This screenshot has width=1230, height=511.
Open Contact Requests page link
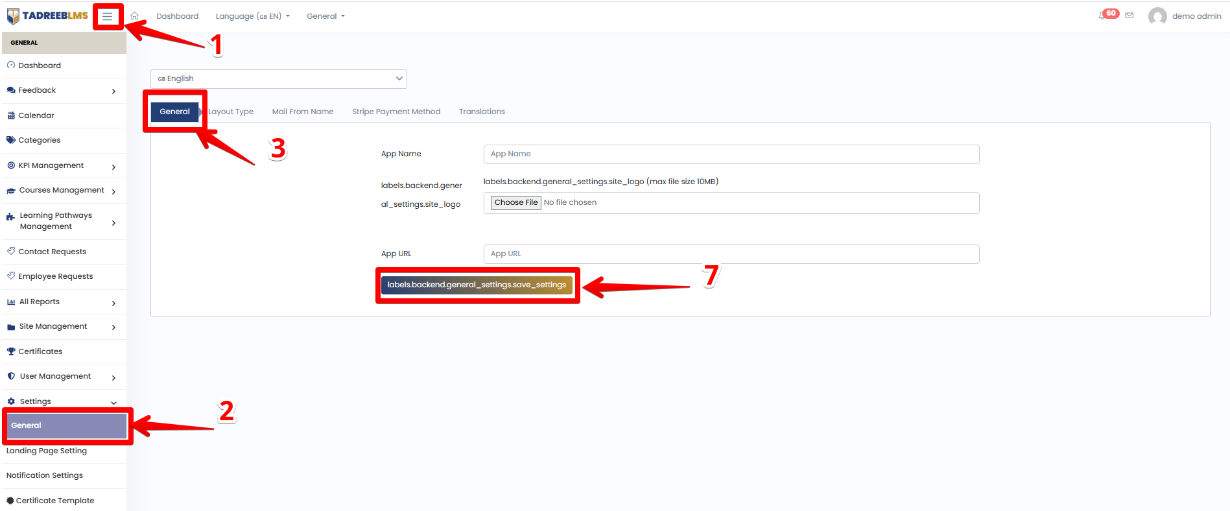point(52,252)
